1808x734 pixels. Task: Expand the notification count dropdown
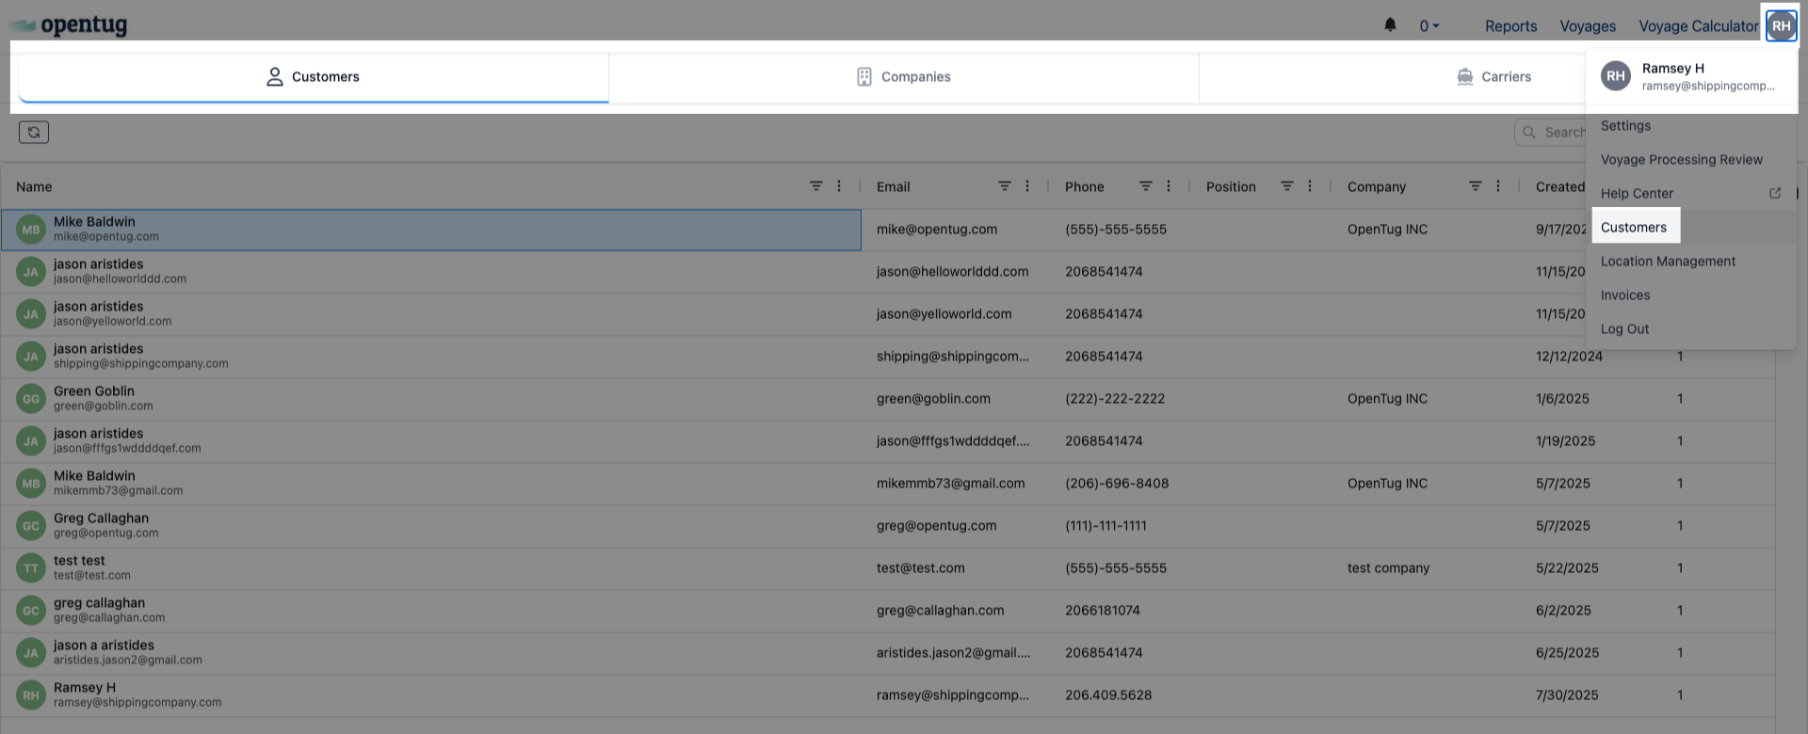pyautogui.click(x=1429, y=26)
